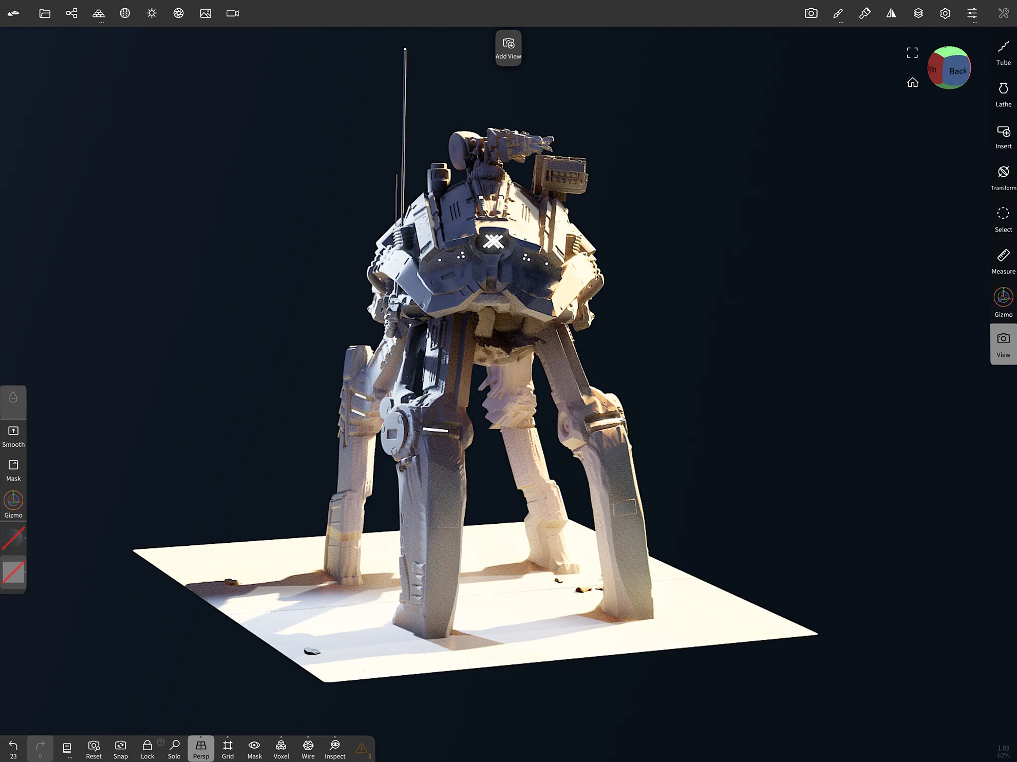The image size is (1017, 762).
Task: Click the Reset camera button
Action: coord(93,749)
